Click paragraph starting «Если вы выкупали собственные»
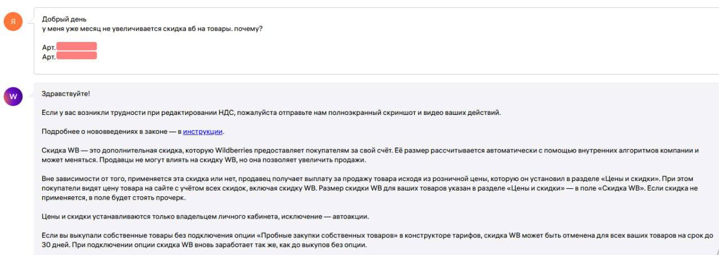719x255 pixels. click(377, 240)
